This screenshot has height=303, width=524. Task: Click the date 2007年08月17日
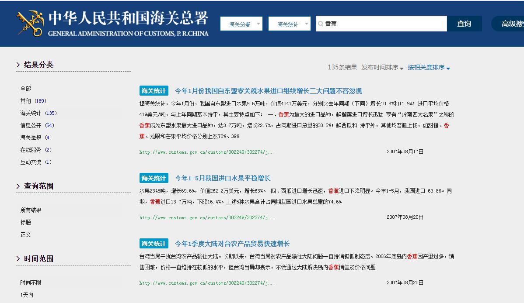pos(405,151)
